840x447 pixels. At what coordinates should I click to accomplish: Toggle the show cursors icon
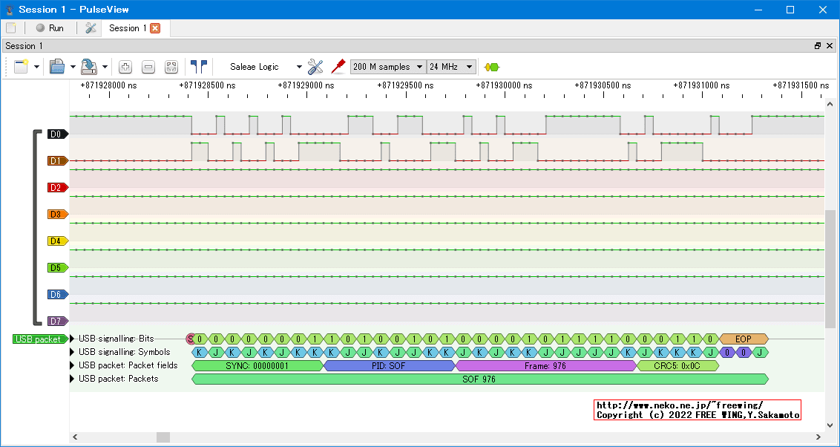(x=198, y=67)
